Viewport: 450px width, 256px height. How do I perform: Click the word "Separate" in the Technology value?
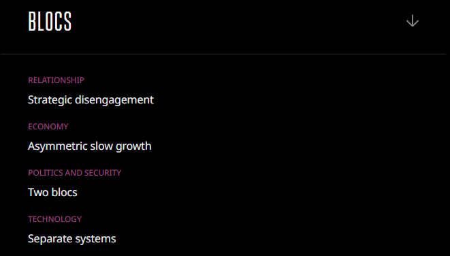(x=50, y=239)
